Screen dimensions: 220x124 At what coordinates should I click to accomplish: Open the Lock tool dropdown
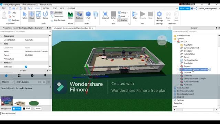point(129,17)
